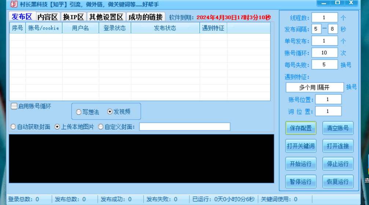Click the 遇到特征 keyword input field
The height and width of the screenshot is (205, 369).
[x=315, y=87]
